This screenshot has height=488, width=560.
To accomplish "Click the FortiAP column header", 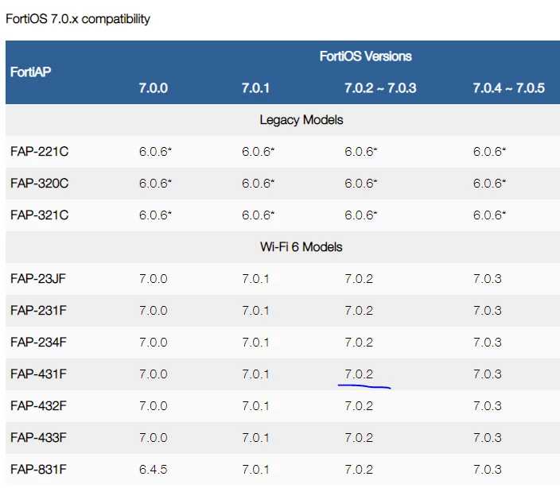I will click(x=31, y=72).
